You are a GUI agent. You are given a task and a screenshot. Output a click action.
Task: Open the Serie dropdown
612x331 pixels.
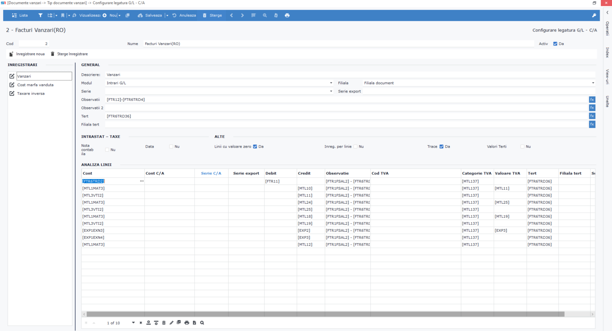click(331, 91)
